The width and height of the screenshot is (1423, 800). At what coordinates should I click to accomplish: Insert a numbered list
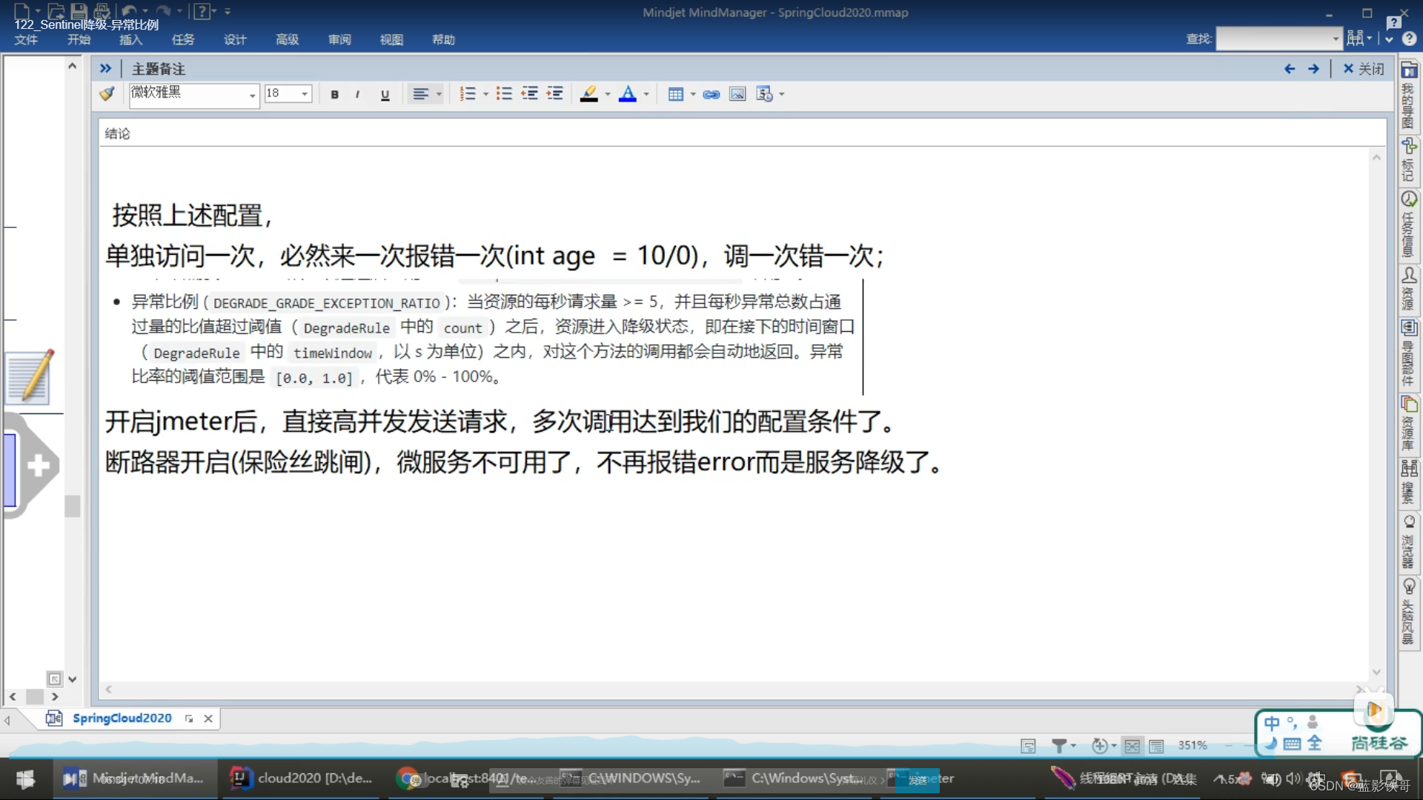[468, 94]
